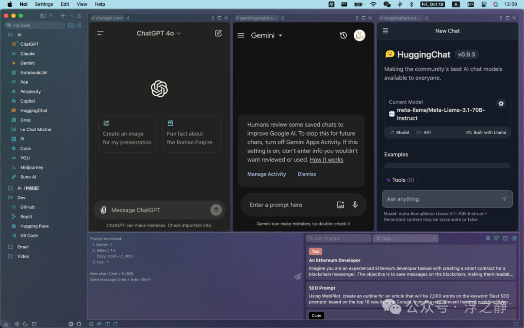This screenshot has width=524, height=328.
Task: Open HuggingChat model settings gear
Action: click(x=501, y=104)
